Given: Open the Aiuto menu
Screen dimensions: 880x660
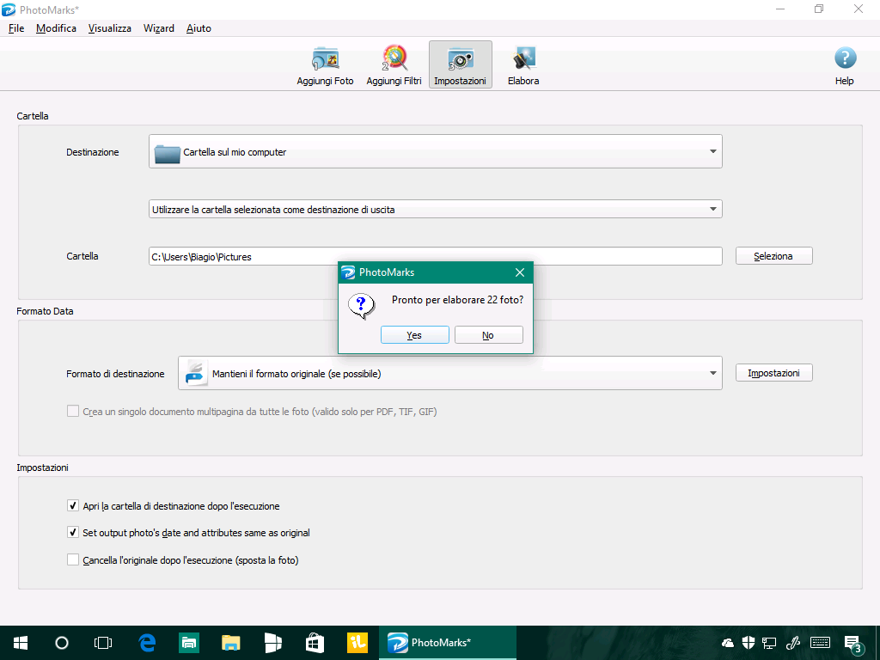Looking at the screenshot, I should tap(199, 28).
